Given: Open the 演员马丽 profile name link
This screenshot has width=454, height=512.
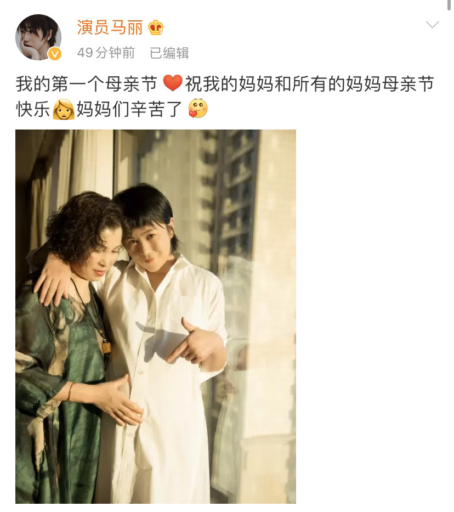Looking at the screenshot, I should coord(110,27).
